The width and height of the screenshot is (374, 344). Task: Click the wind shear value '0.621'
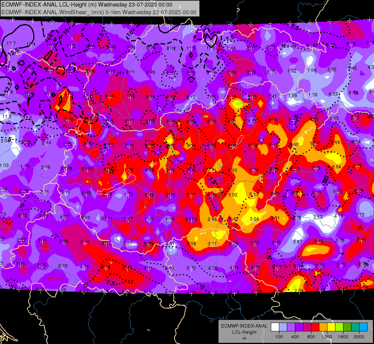107,218
